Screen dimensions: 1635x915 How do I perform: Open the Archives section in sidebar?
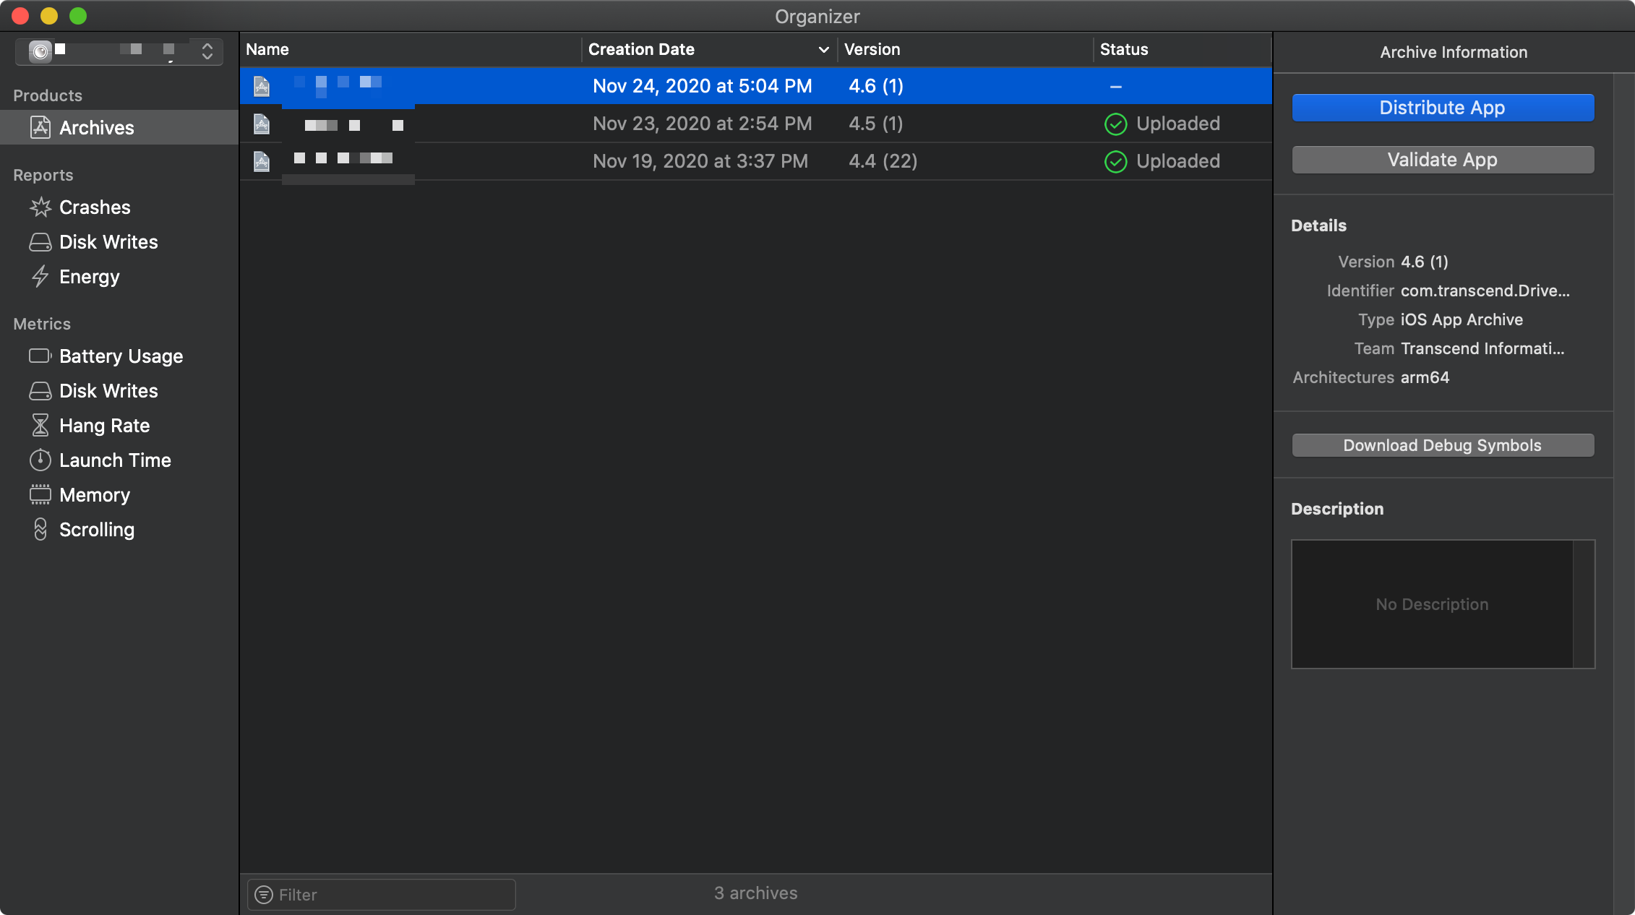click(x=119, y=127)
